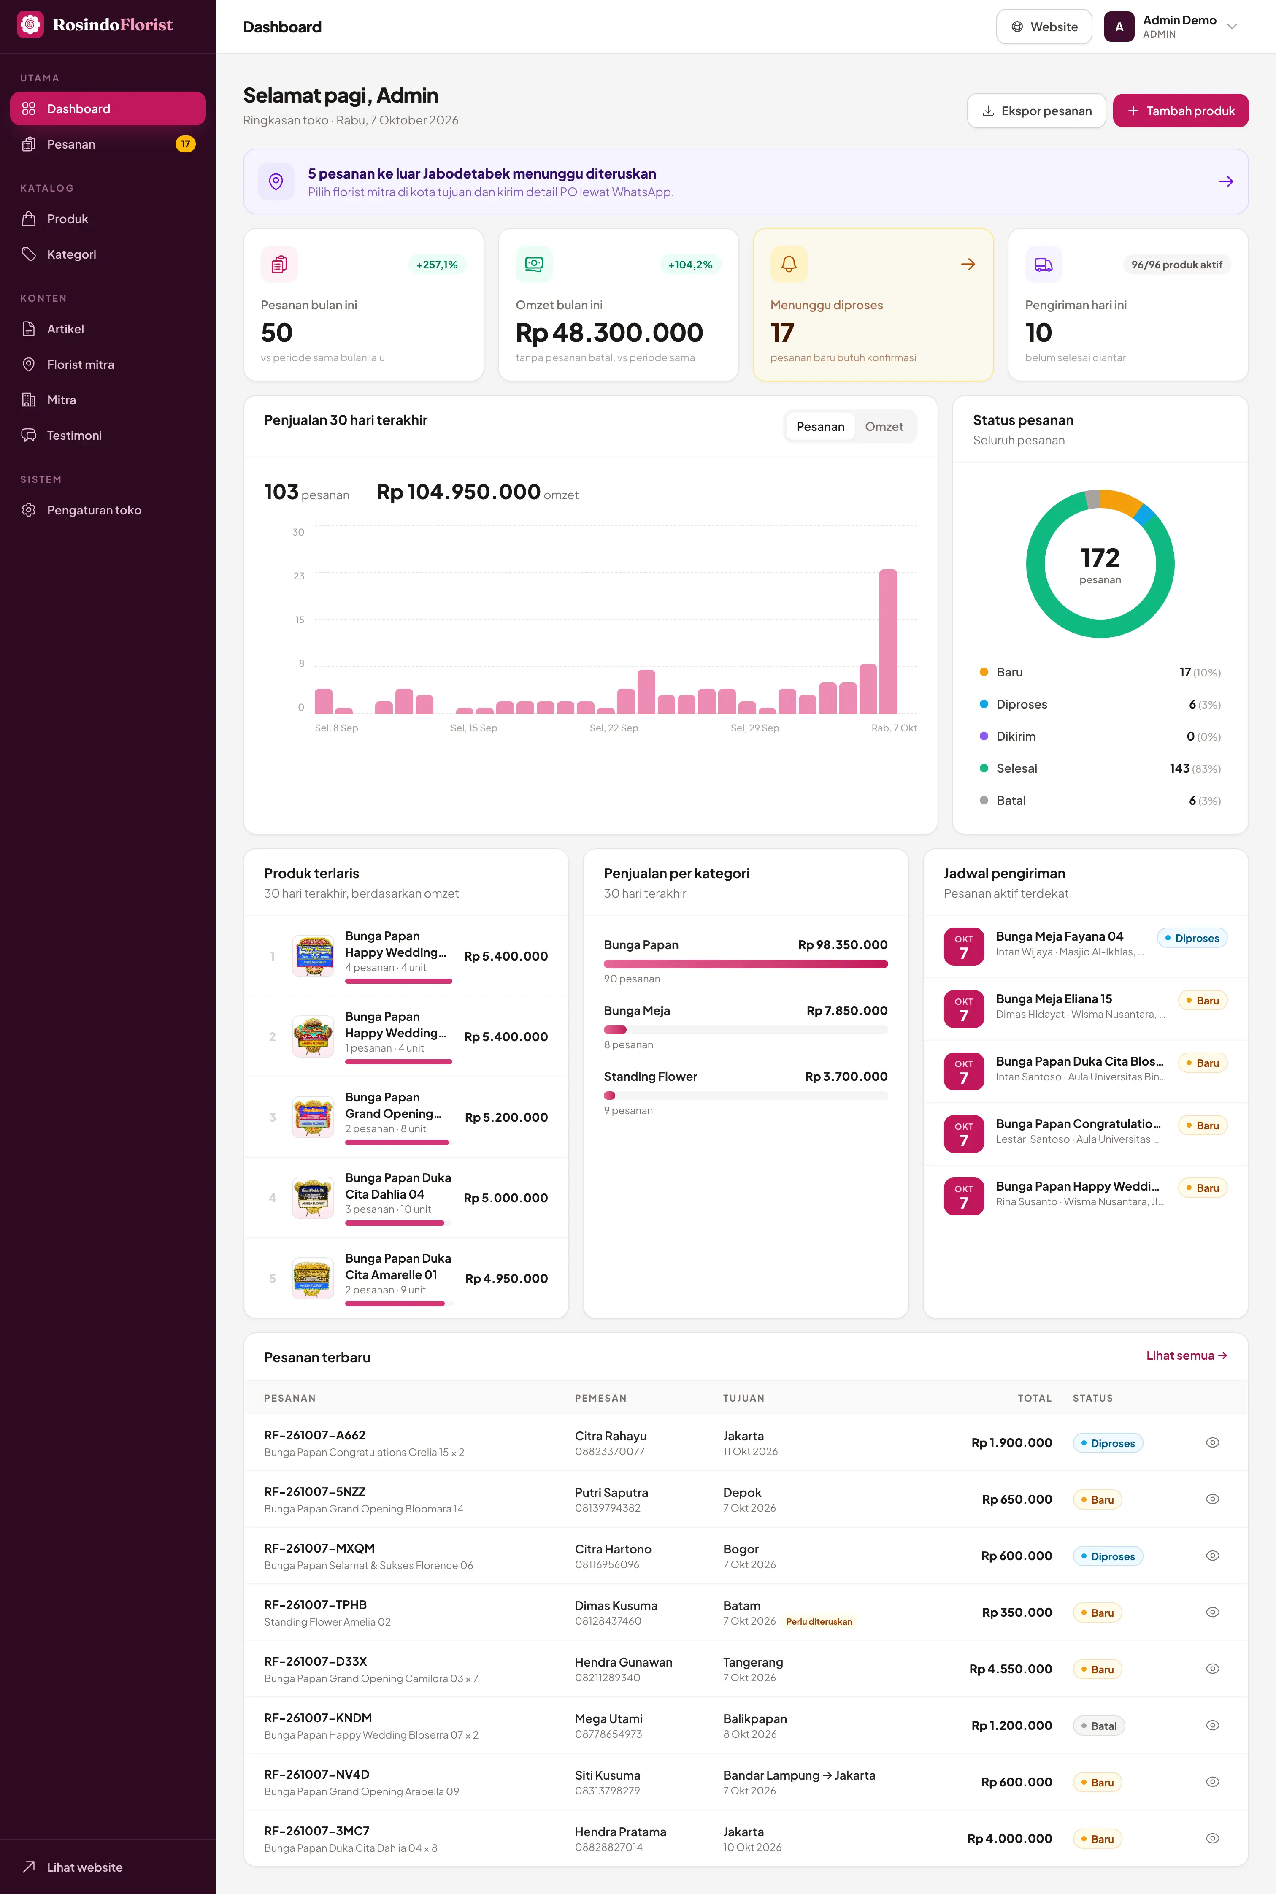Click the clipboard icon on the Pesanan bulan ini card
This screenshot has height=1894, width=1276.
coord(279,265)
